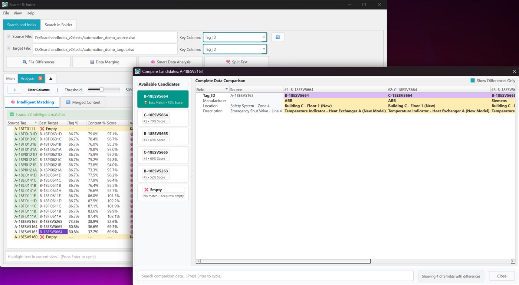Select the B-18ESV5665 candidate card

click(x=163, y=136)
